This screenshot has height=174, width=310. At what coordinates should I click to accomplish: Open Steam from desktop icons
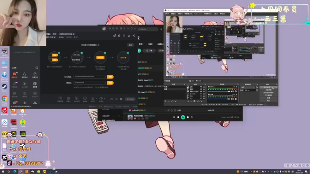click(x=4, y=88)
